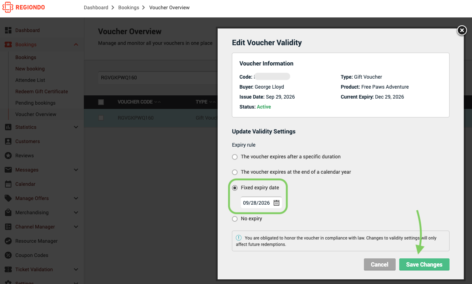Click the Merchandising bag icon

click(x=8, y=212)
